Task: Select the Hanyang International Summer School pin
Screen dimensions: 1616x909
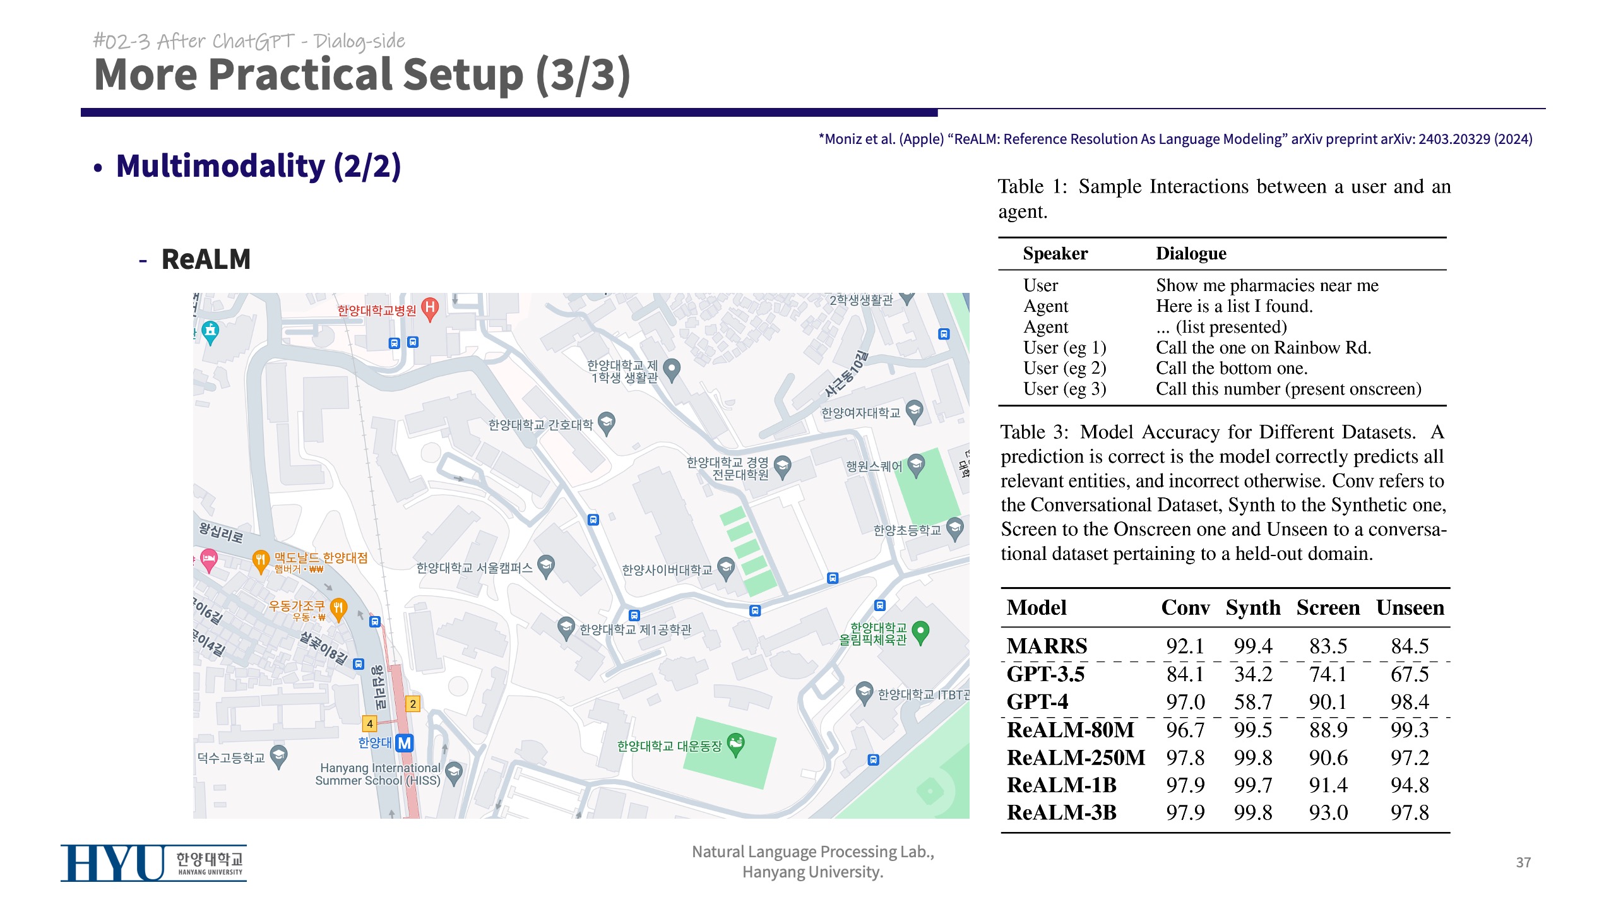Action: click(x=453, y=771)
